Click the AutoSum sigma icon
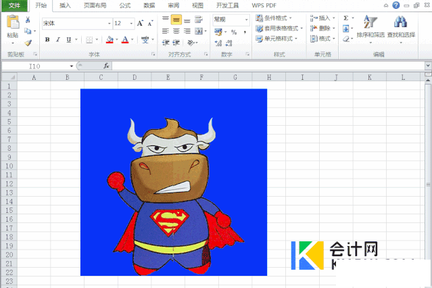The image size is (432, 288). (345, 18)
